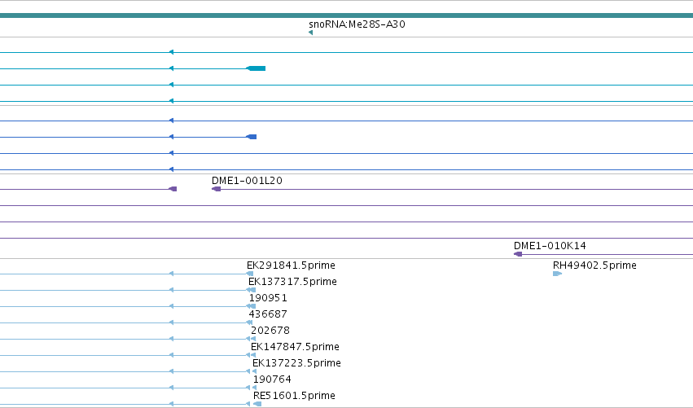Select the purple DME1-001L20 feature block
This screenshot has height=408, width=693.
[x=216, y=189]
